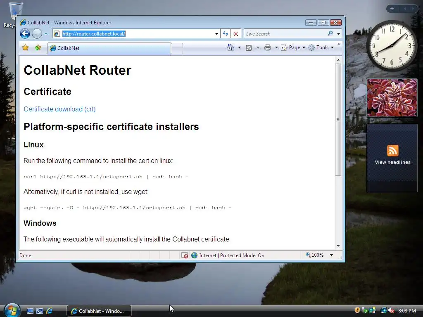Expand the Print options dropdown arrow
Screen dimensions: 423x317
point(276,48)
